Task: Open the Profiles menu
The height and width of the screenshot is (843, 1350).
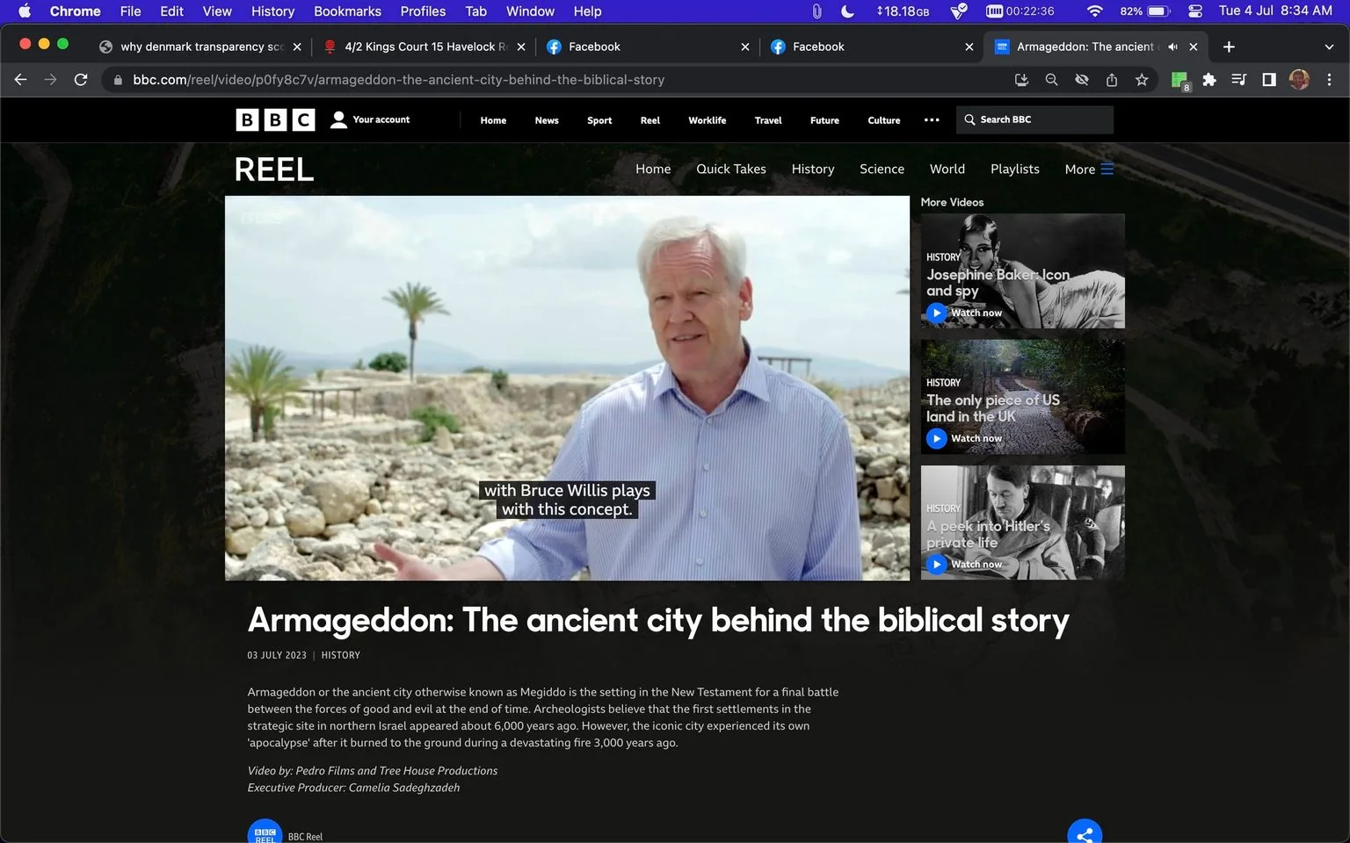Action: [423, 11]
